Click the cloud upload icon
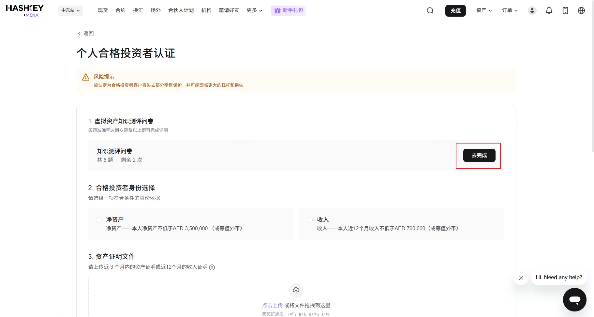Screen dimensions: 594x317 [x=296, y=290]
